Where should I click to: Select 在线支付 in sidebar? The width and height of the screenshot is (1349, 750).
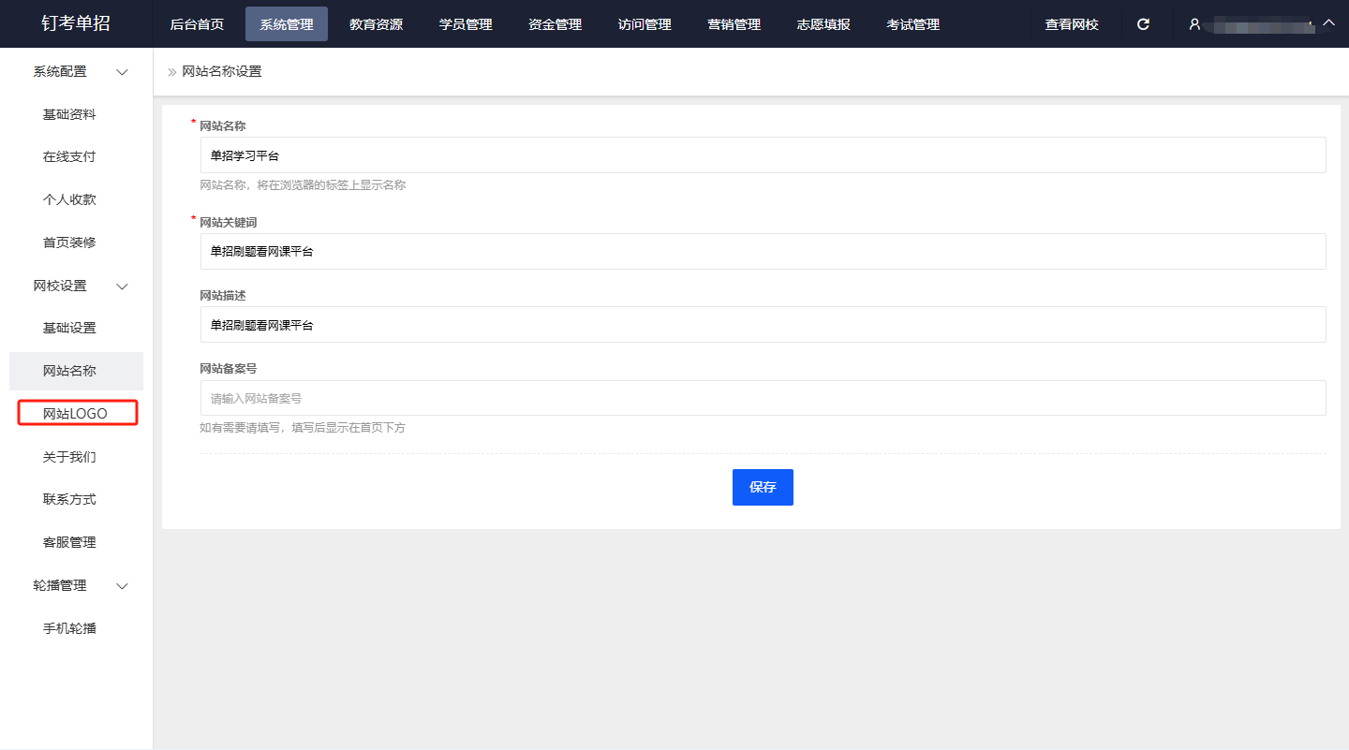coord(69,157)
